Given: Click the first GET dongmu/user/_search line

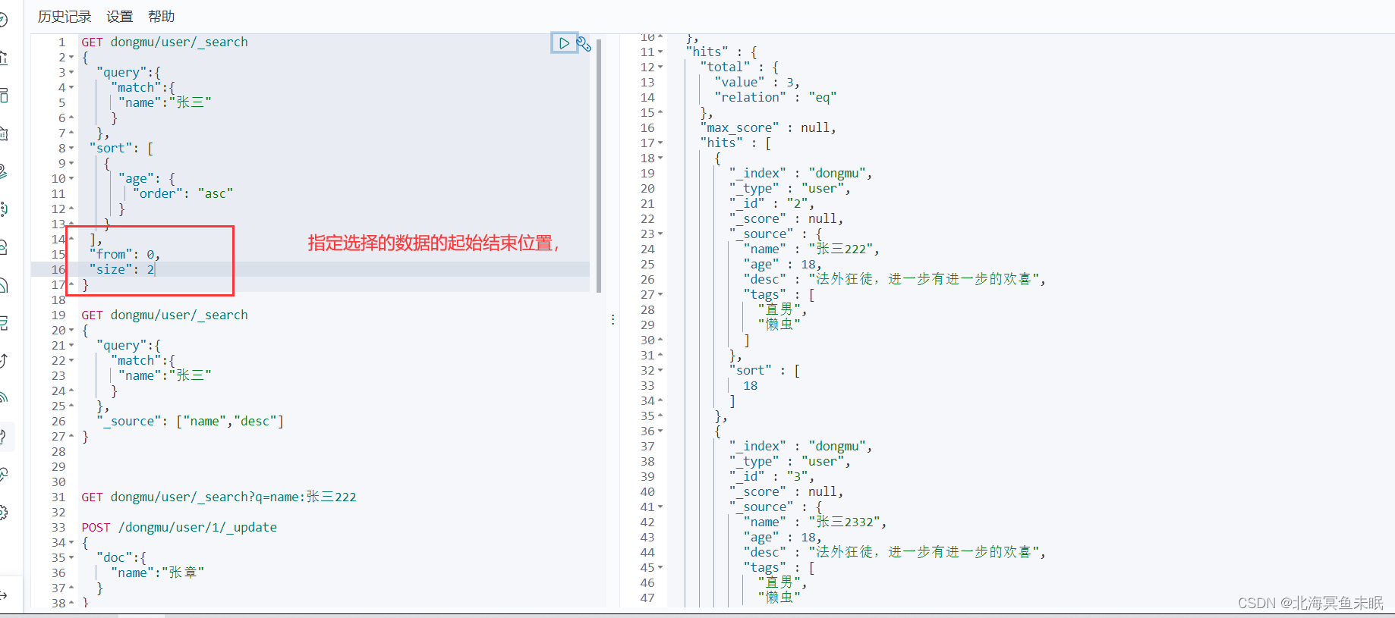Looking at the screenshot, I should point(165,42).
